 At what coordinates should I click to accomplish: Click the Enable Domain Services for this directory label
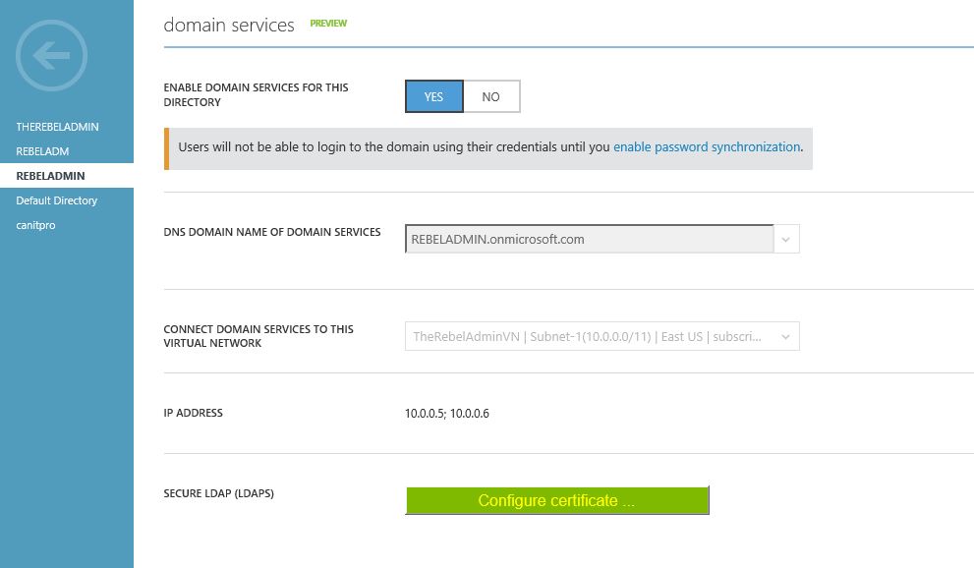click(256, 95)
